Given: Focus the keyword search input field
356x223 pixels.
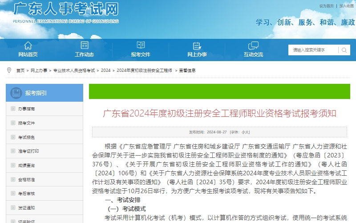Looking at the screenshot, I should coord(314,50).
